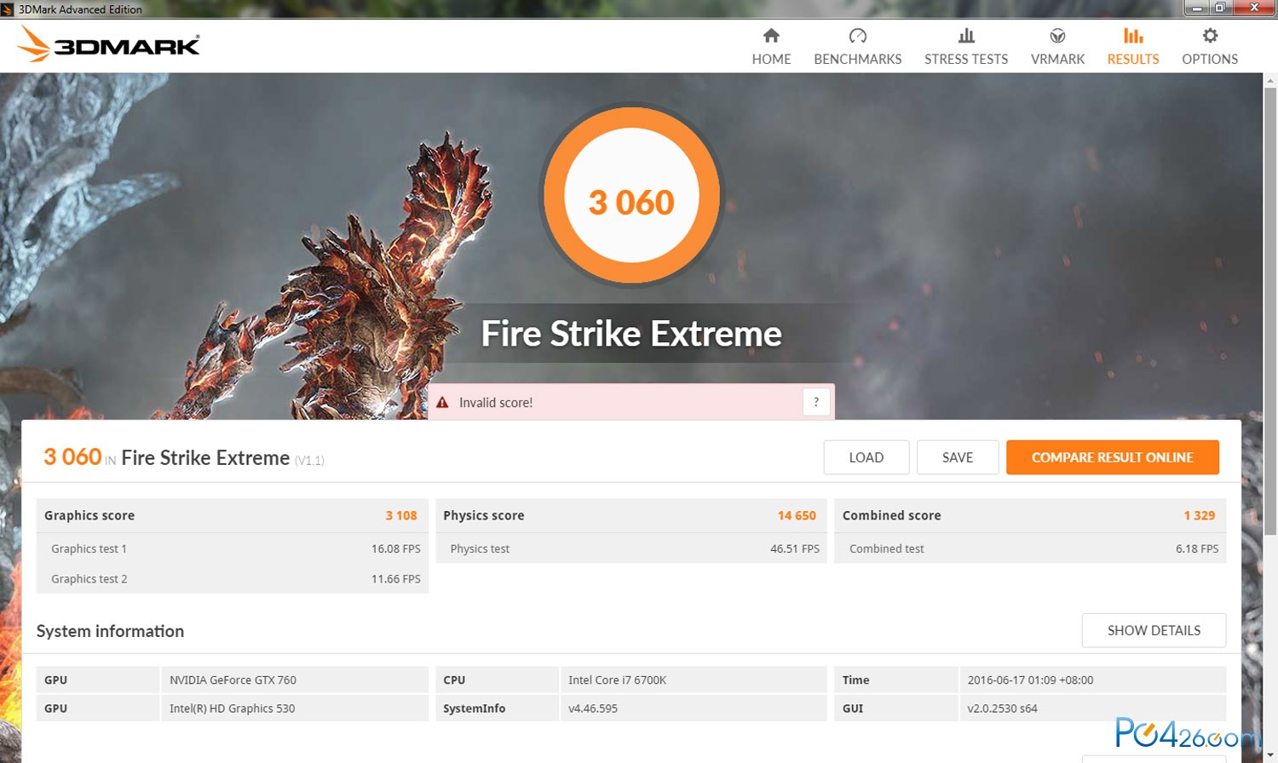
Task: Click the Results bar chart icon
Action: 1133,36
